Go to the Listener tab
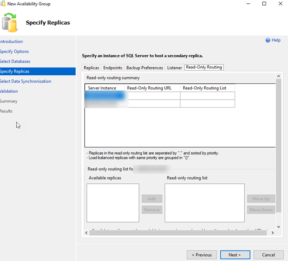Screen dimensions: 288x261 (174, 68)
